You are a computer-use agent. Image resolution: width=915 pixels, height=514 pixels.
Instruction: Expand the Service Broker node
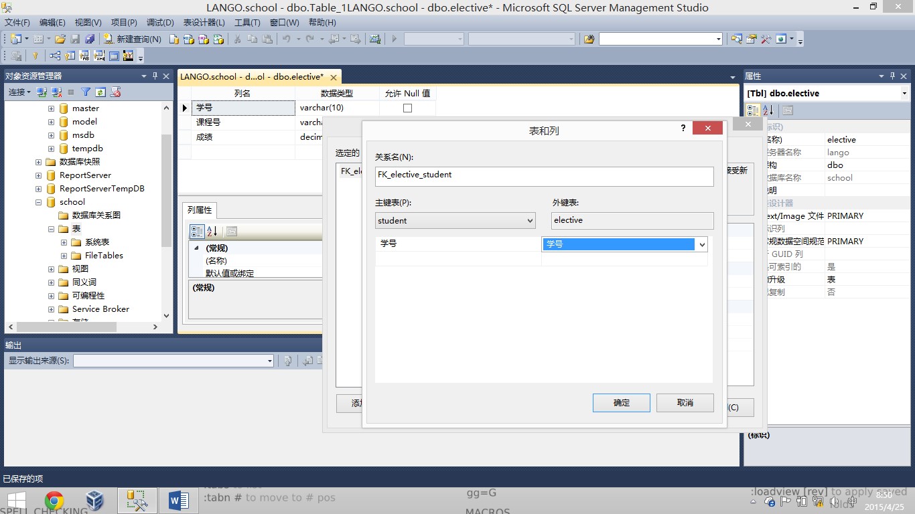52,309
